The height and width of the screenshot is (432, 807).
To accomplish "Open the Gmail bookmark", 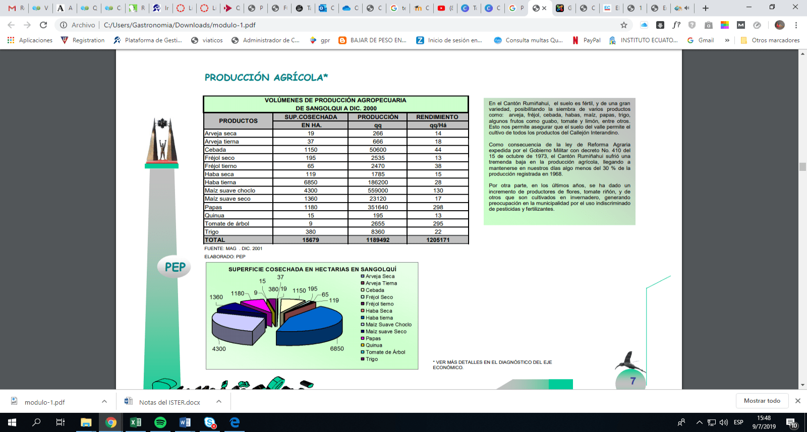I will coord(701,40).
